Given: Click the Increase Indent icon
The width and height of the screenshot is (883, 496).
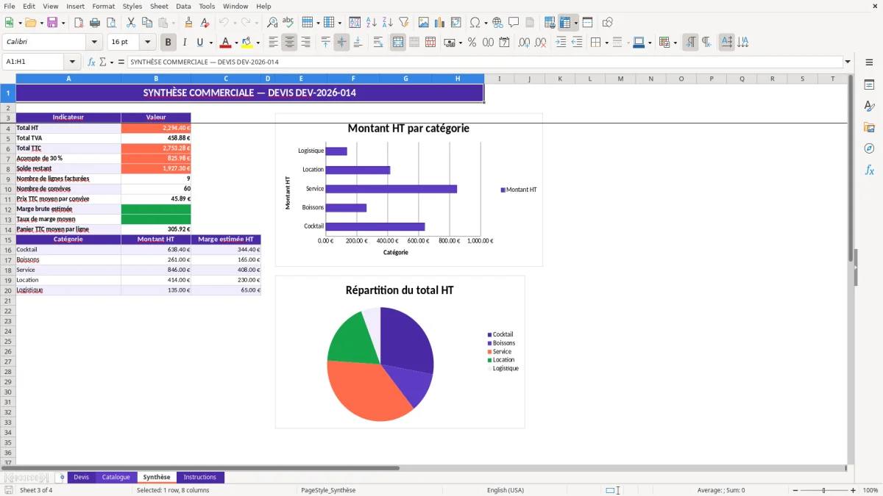Looking at the screenshot, I should click(561, 43).
